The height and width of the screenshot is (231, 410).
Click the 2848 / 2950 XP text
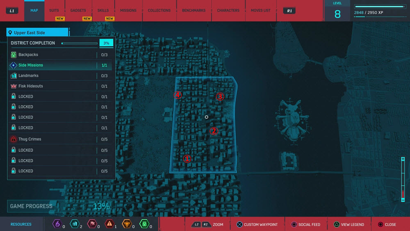point(369,13)
